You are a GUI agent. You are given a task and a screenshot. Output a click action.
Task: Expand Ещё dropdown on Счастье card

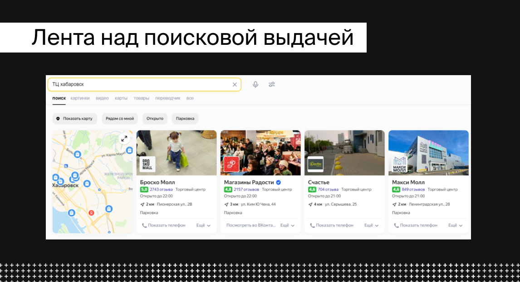(372, 225)
